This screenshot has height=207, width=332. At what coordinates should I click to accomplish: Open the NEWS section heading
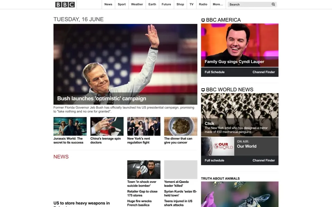click(61, 157)
